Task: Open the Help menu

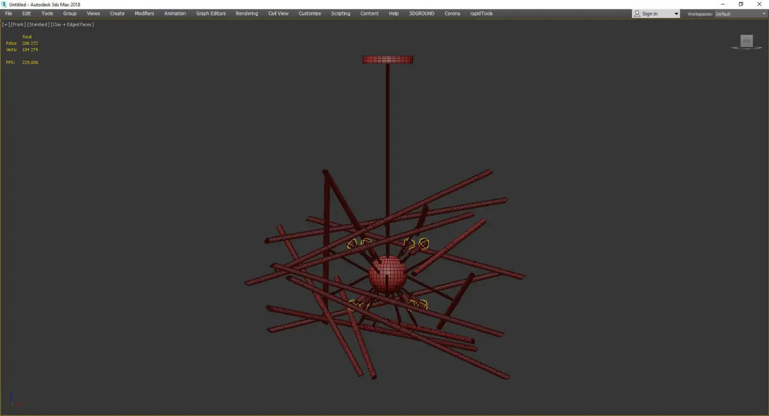Action: 393,13
